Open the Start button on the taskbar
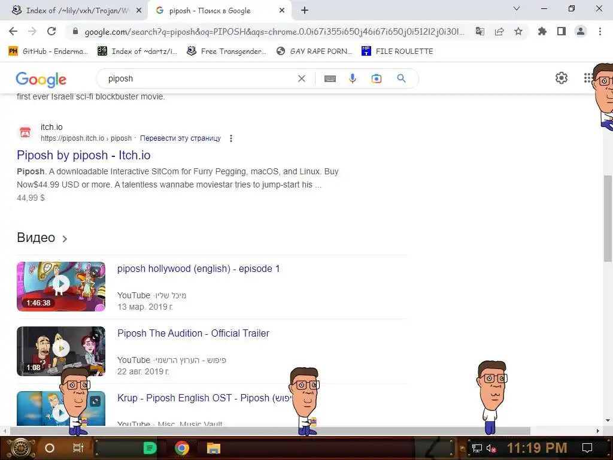The height and width of the screenshot is (460, 613). 22,448
